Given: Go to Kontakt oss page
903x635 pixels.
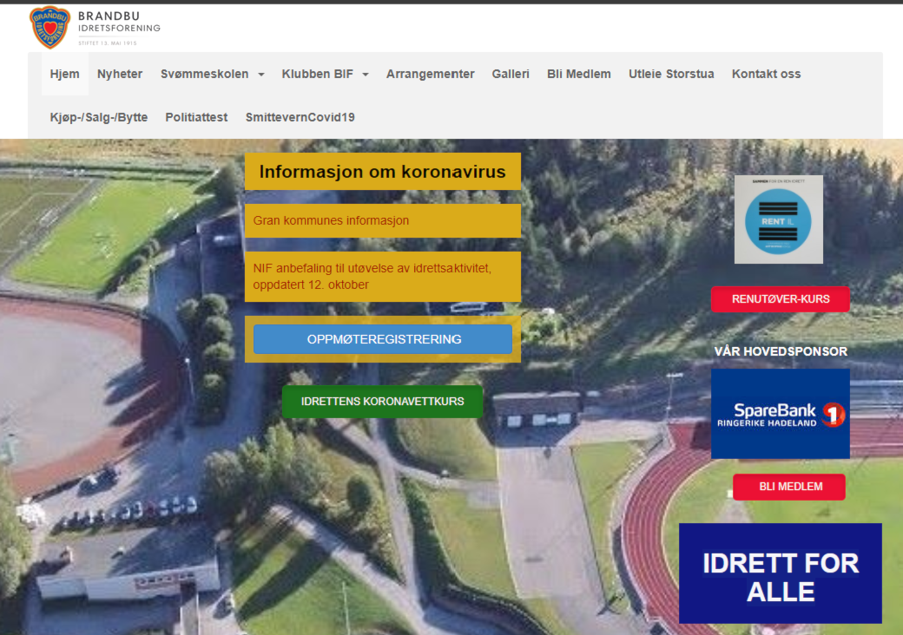Looking at the screenshot, I should pos(766,74).
